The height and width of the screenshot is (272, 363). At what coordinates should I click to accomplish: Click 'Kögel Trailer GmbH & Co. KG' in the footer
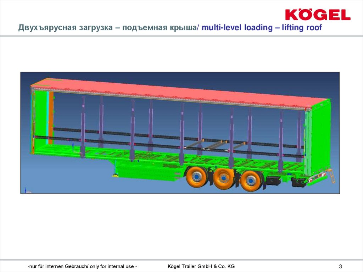(x=202, y=265)
